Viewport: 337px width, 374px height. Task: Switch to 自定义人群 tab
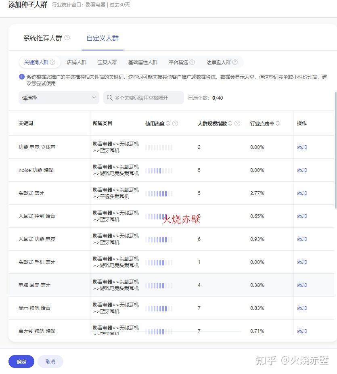click(103, 38)
